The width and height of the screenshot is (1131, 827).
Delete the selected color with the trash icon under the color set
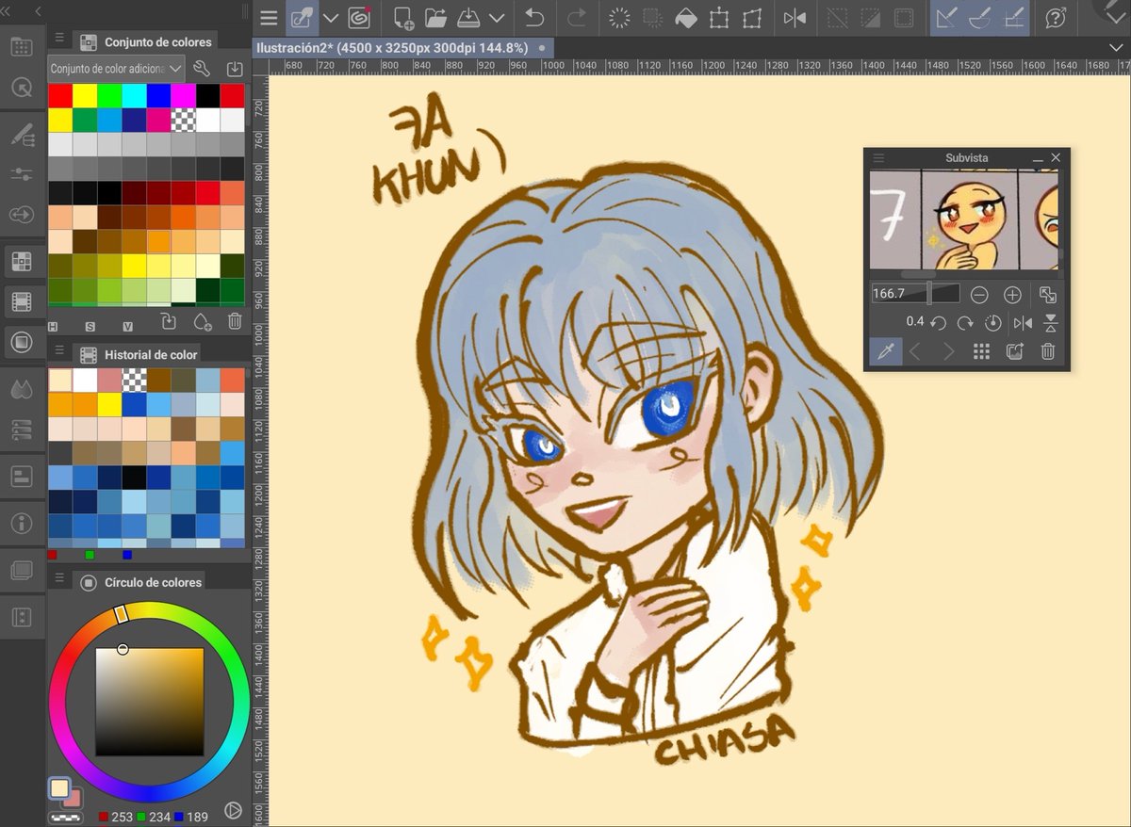(235, 322)
